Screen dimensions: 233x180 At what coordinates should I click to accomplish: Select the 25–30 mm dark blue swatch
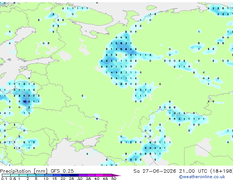point(74,175)
